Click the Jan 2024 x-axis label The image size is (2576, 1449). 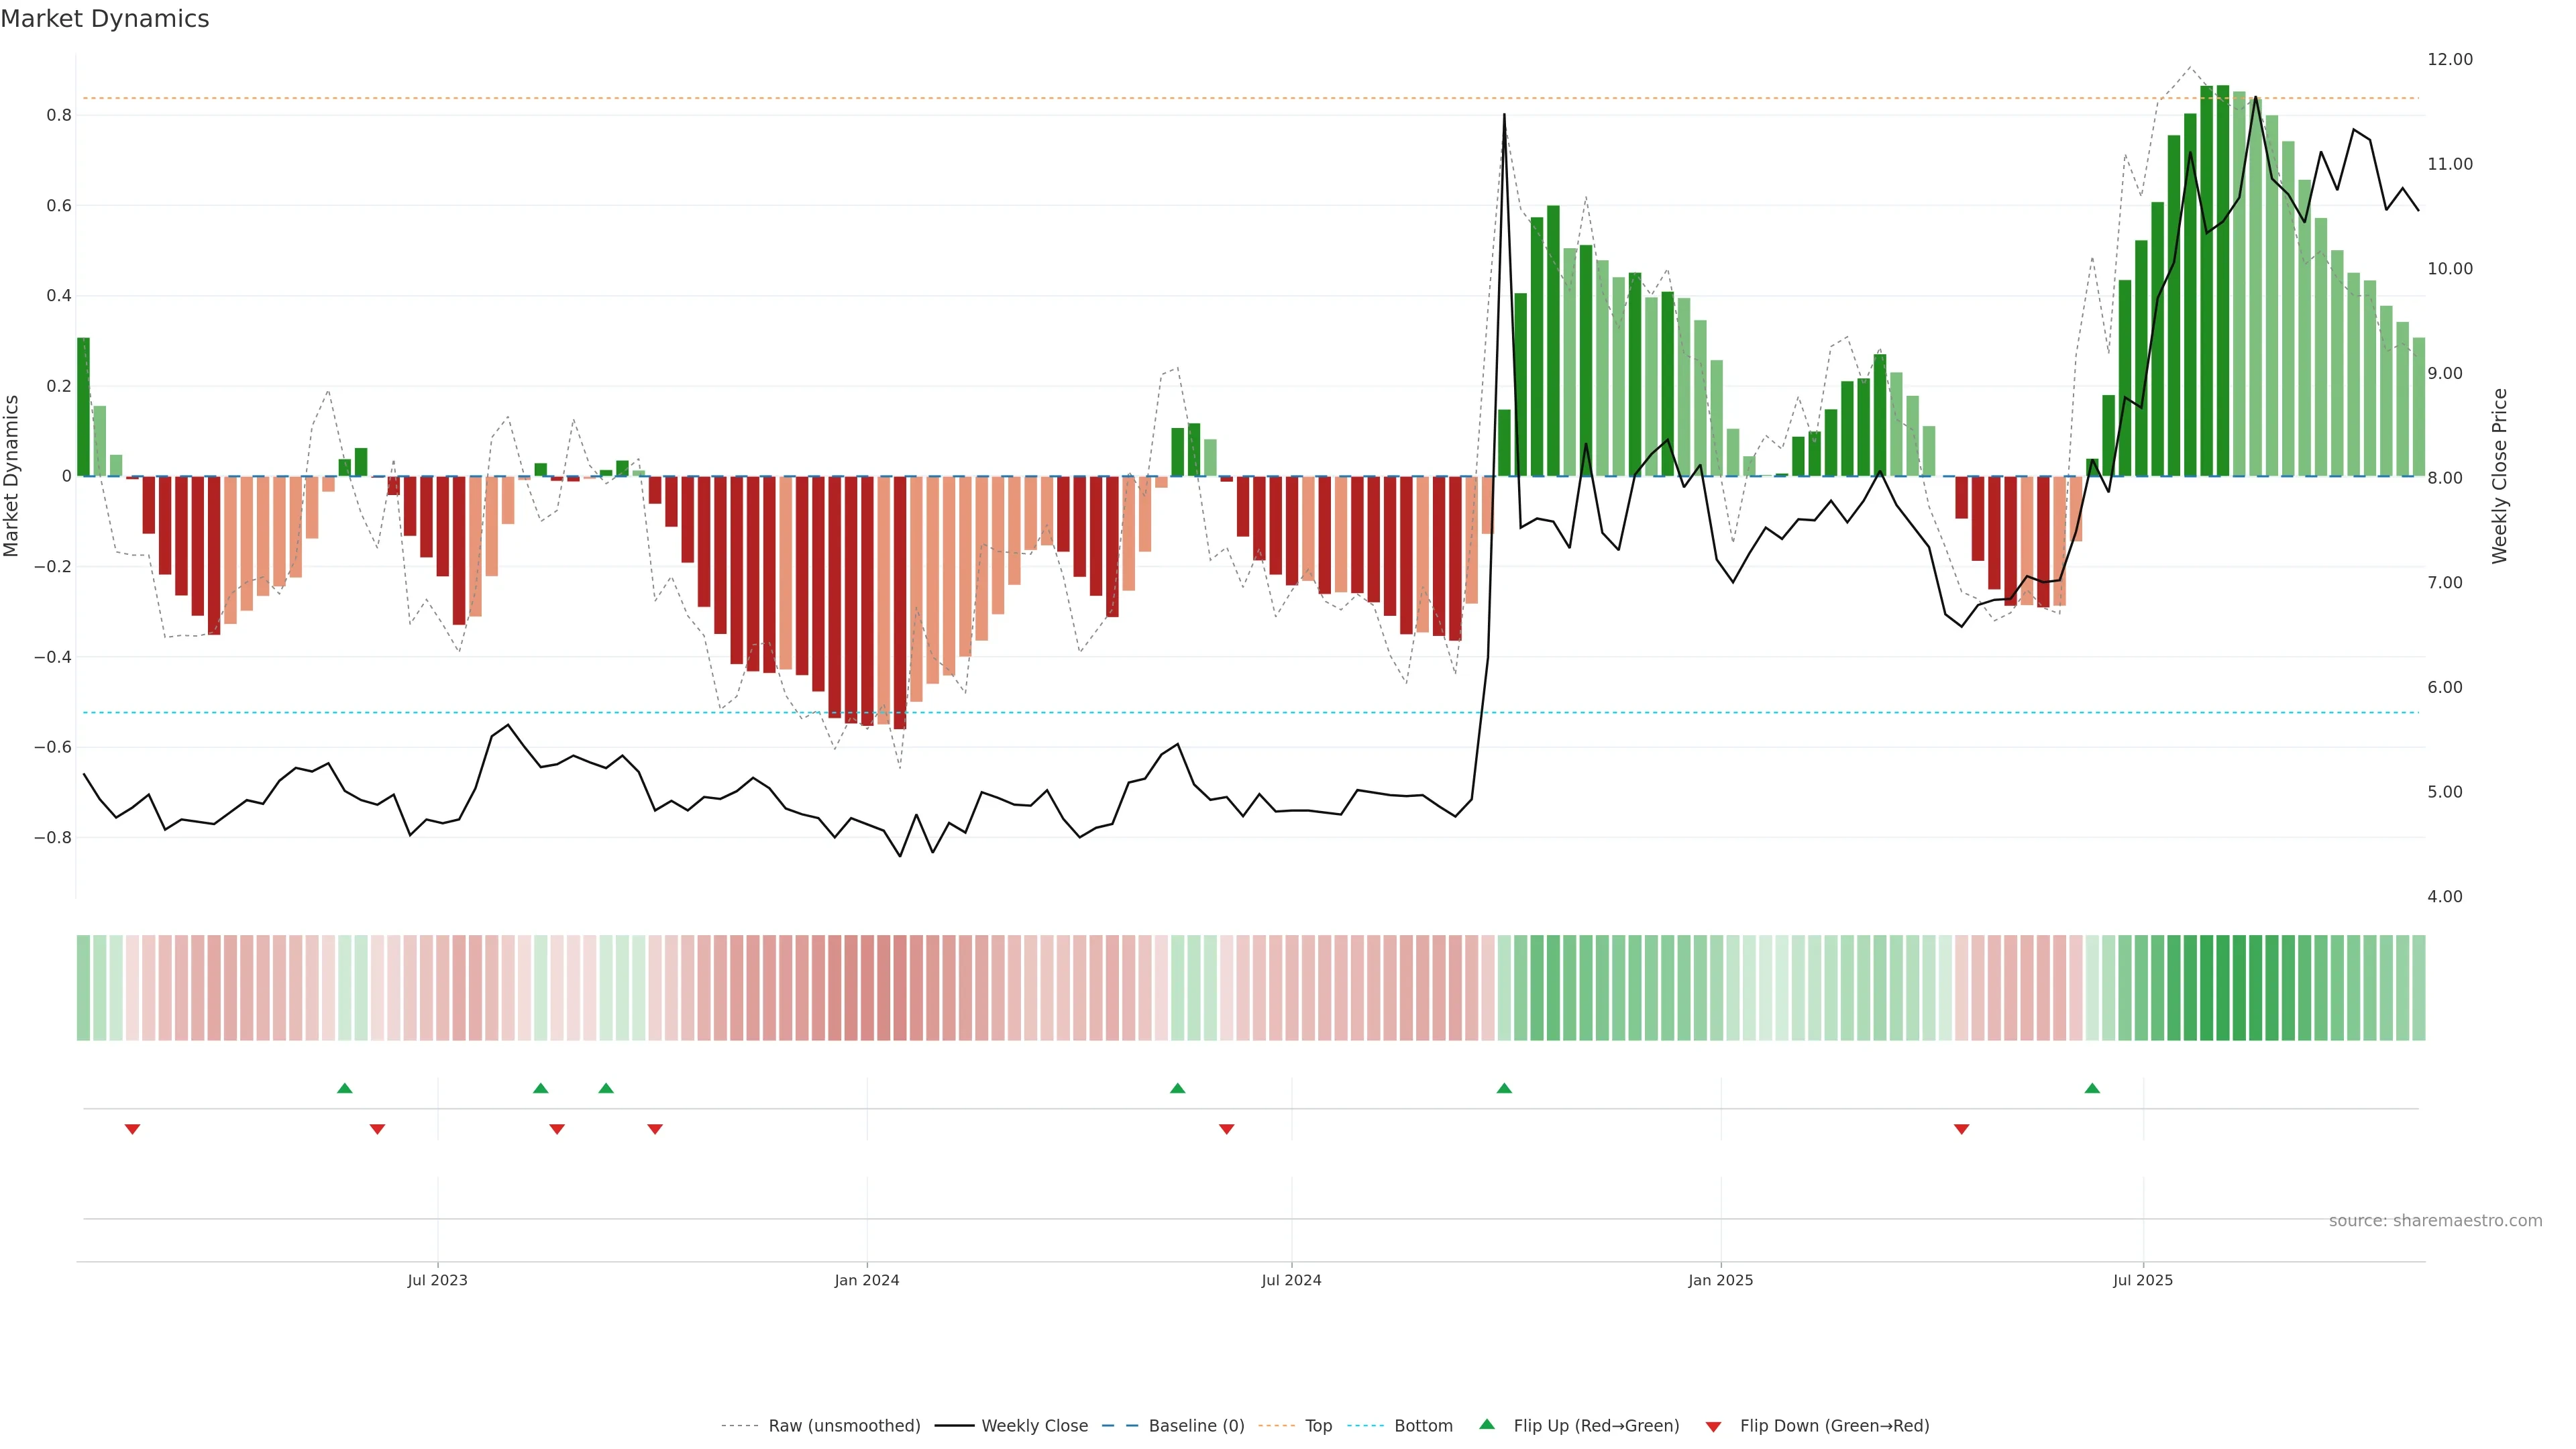867,1280
